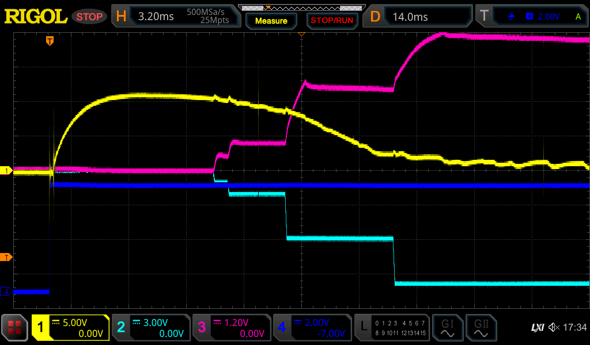Click the LXI network status icon
590x345 pixels.
coord(537,328)
